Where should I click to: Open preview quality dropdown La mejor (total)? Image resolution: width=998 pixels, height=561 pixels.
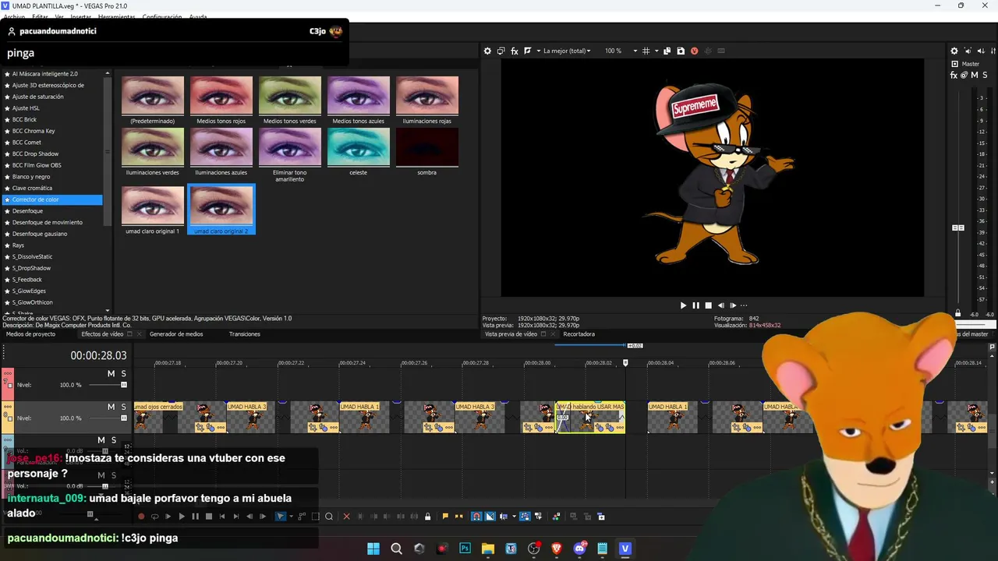click(567, 51)
